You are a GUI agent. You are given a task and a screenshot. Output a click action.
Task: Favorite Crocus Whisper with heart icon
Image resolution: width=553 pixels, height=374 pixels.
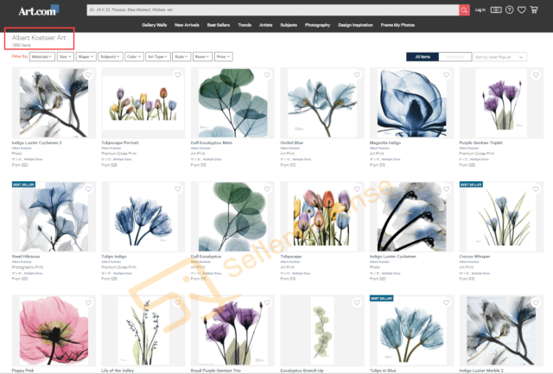tap(536, 189)
